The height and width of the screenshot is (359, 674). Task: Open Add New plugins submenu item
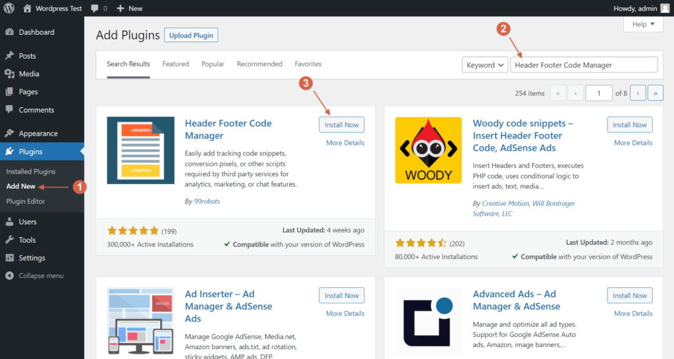(x=20, y=186)
